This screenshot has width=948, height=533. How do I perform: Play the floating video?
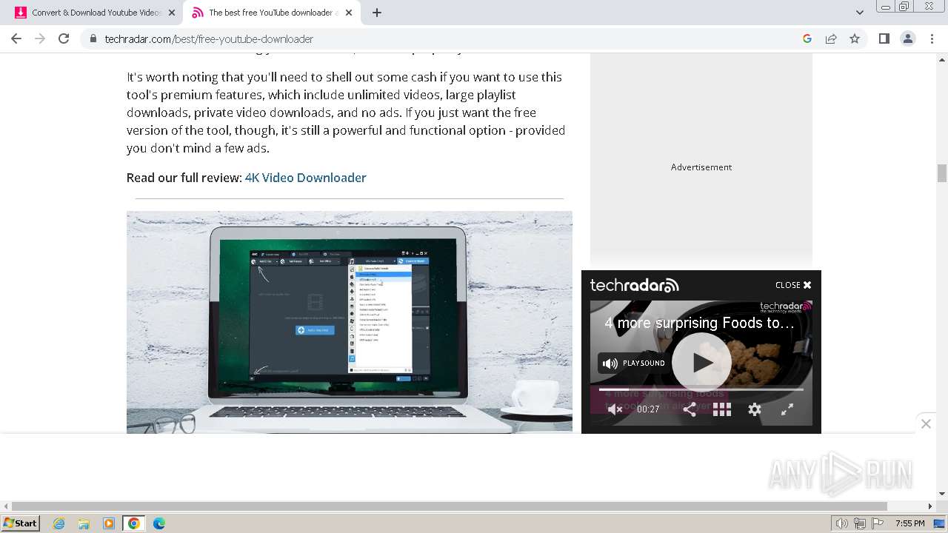tap(701, 362)
